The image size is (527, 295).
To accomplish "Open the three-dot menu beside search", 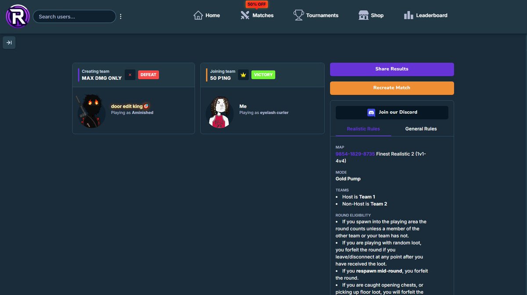I will tap(121, 17).
